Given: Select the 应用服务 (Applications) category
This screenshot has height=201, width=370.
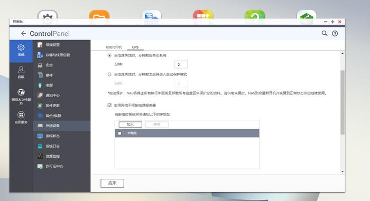Looking at the screenshot, I should click(21, 118).
